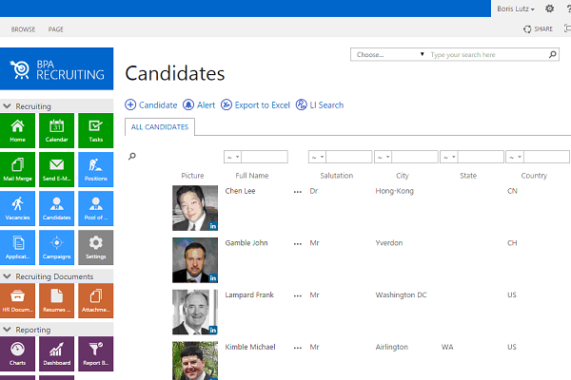The height and width of the screenshot is (380, 571).
Task: Open Gamble John's candidate record
Action: coord(246,242)
